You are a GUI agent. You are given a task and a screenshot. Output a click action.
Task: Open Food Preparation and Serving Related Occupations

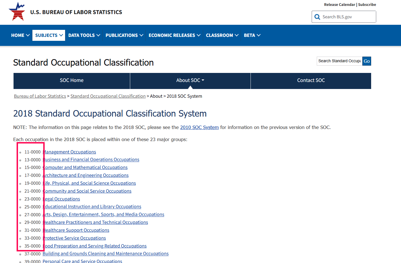[95, 246]
